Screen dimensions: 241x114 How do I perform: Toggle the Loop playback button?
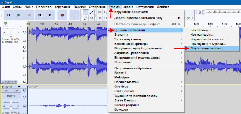point(74,15)
